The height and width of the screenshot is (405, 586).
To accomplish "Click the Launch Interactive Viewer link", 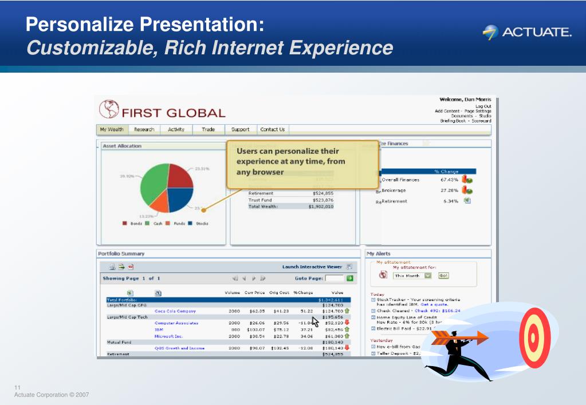I will (312, 267).
